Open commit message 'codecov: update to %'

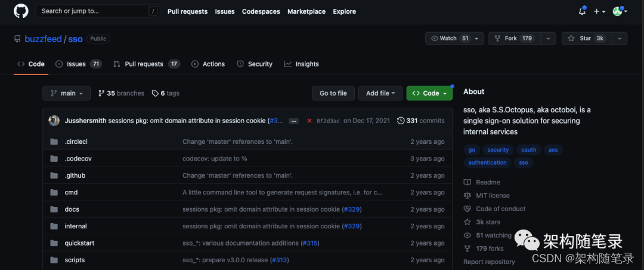[215, 159]
